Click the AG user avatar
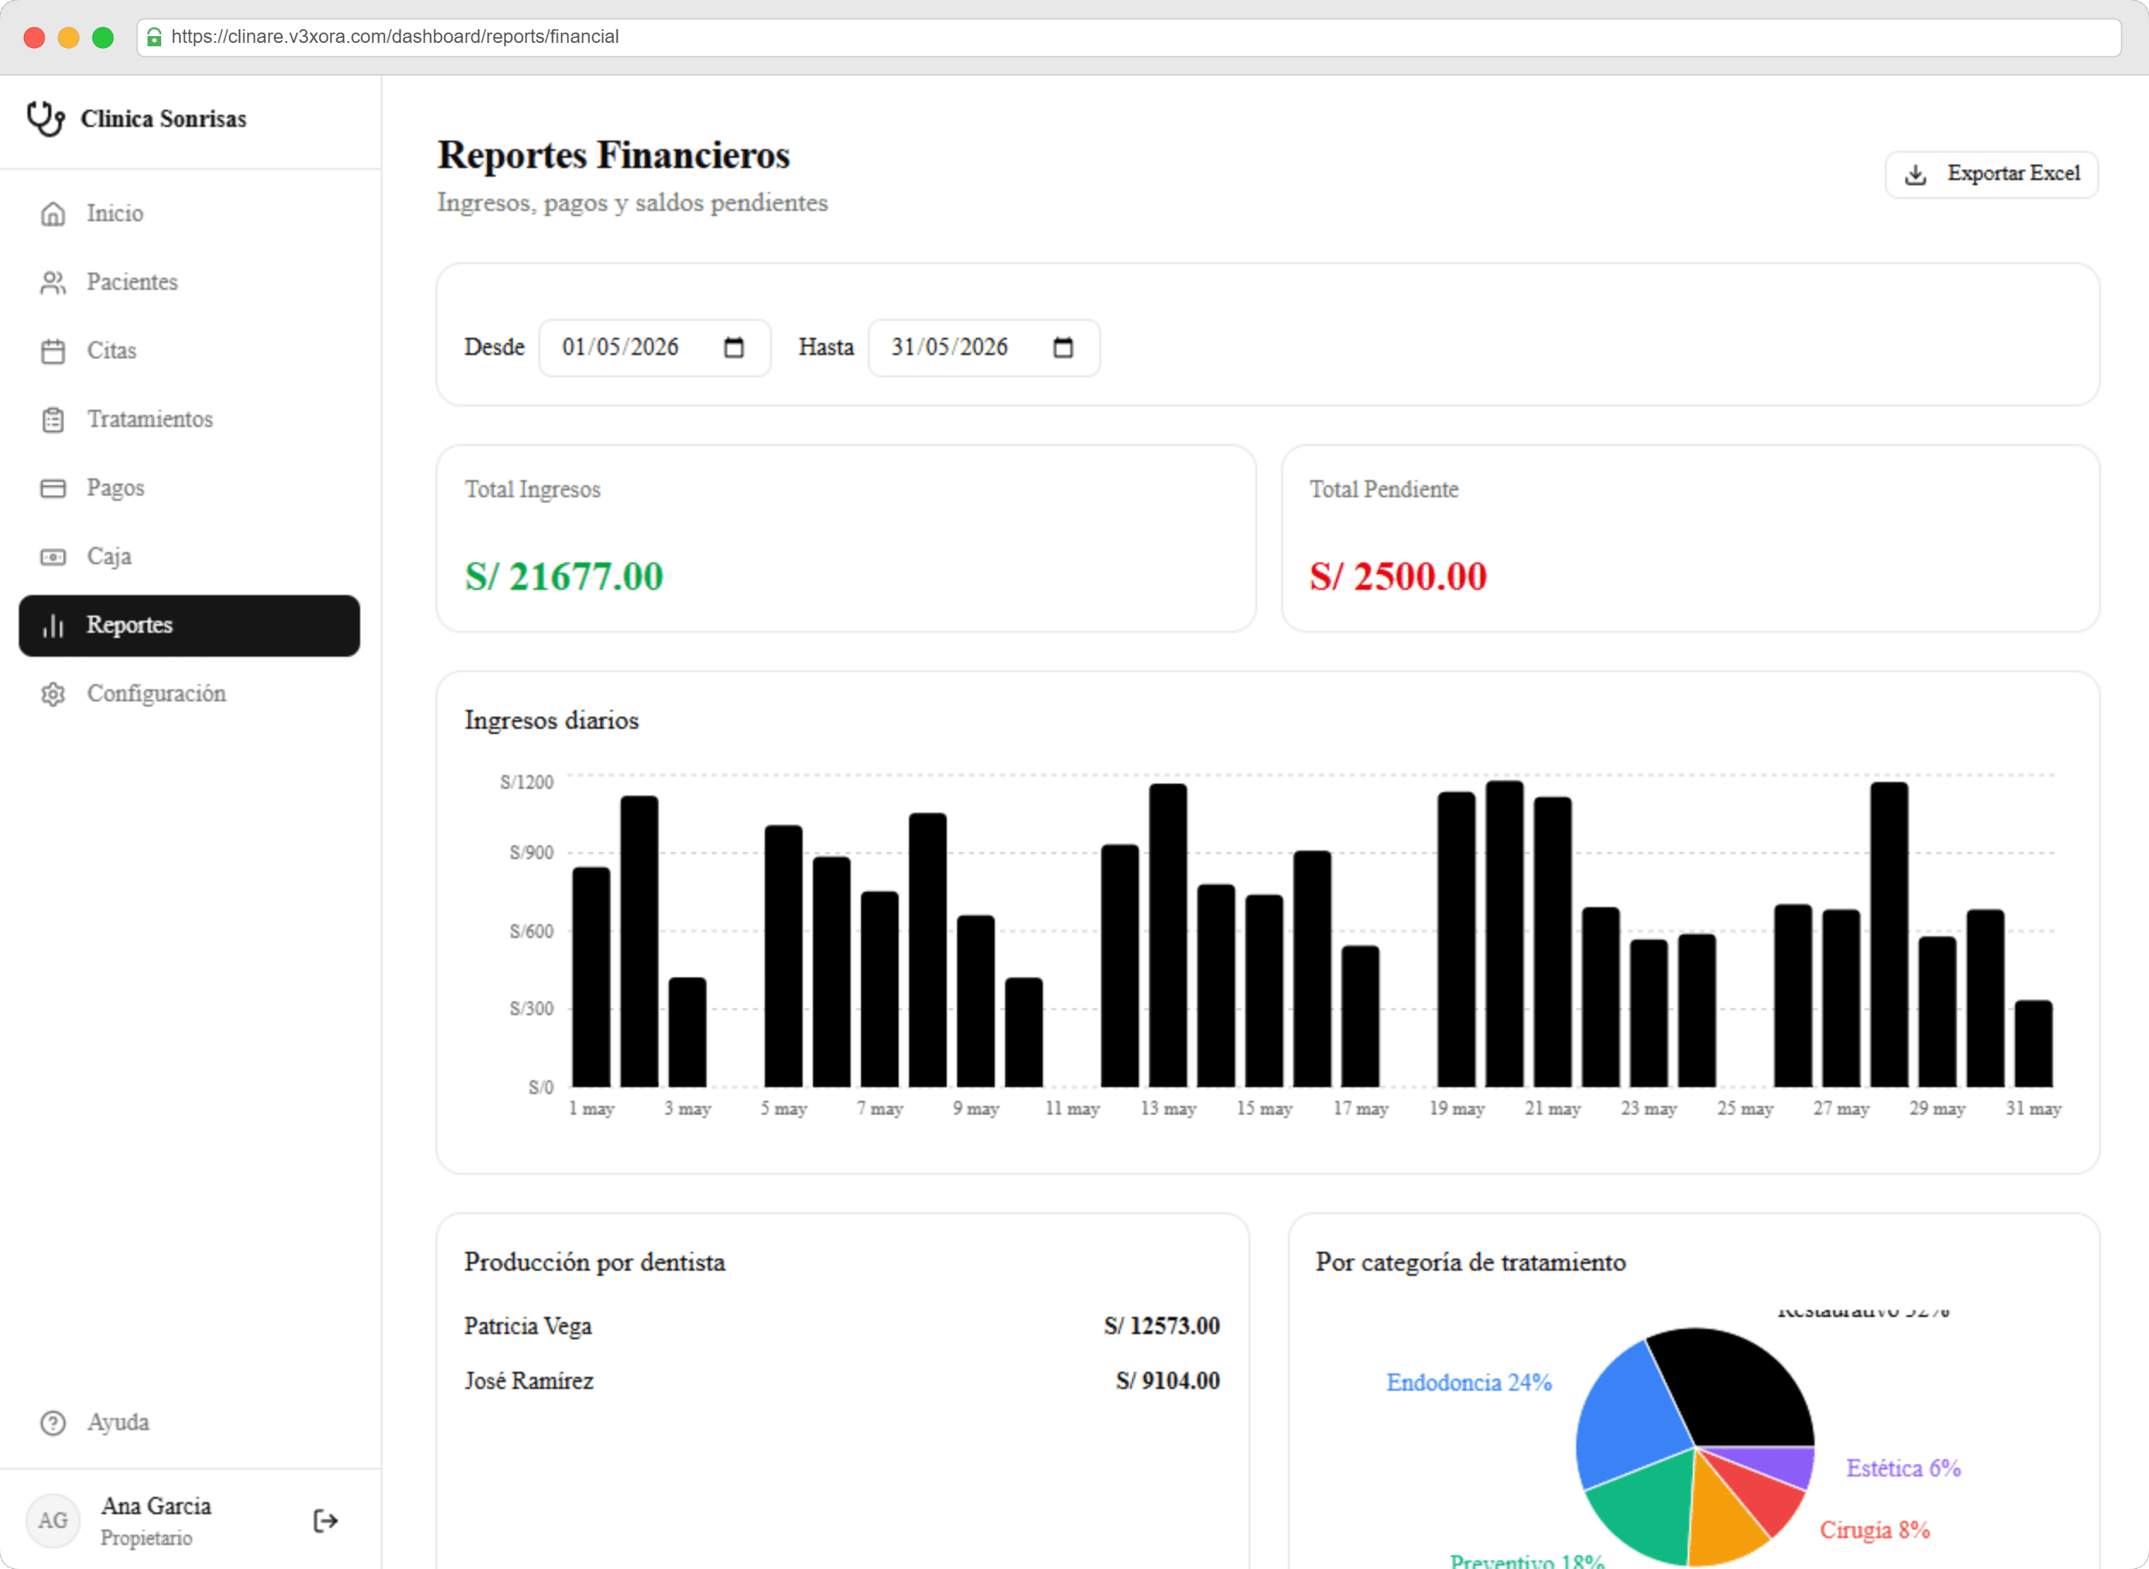 tap(53, 1521)
